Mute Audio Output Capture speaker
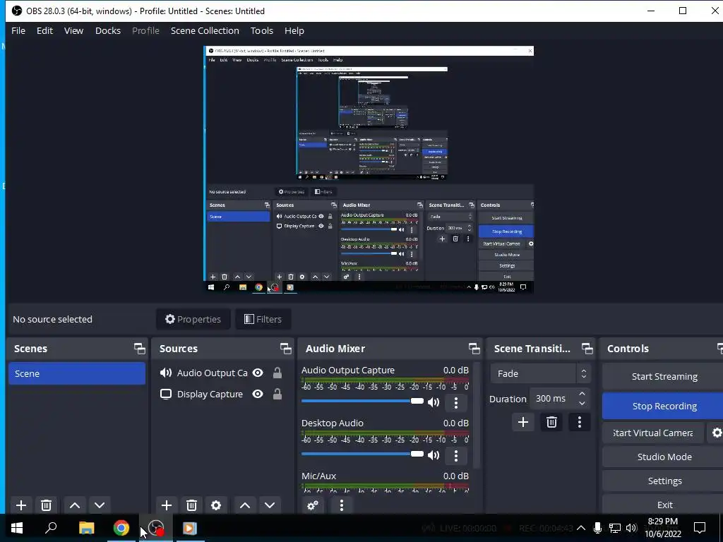Screen dimensions: 723x542 point(434,402)
